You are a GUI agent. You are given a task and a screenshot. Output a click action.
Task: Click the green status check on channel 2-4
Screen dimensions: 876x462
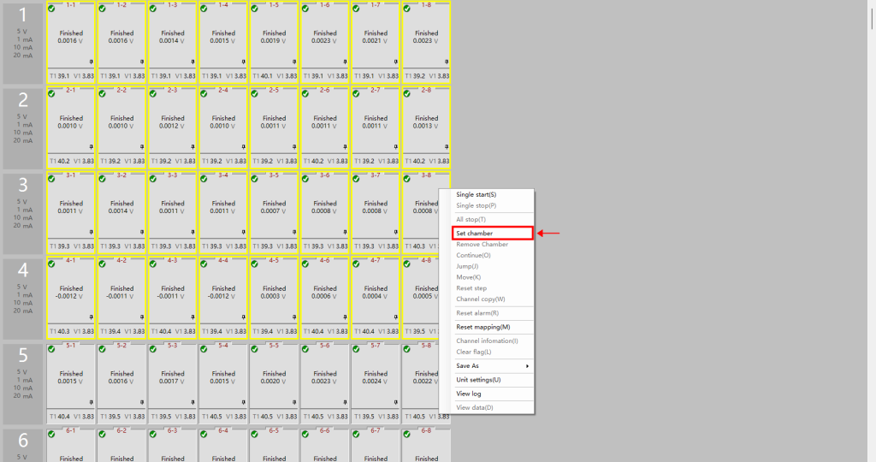click(x=204, y=93)
